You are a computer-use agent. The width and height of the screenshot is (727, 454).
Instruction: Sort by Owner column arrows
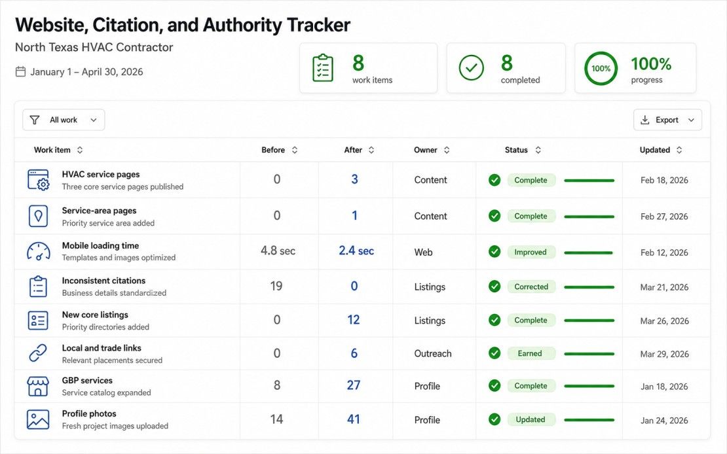point(447,150)
